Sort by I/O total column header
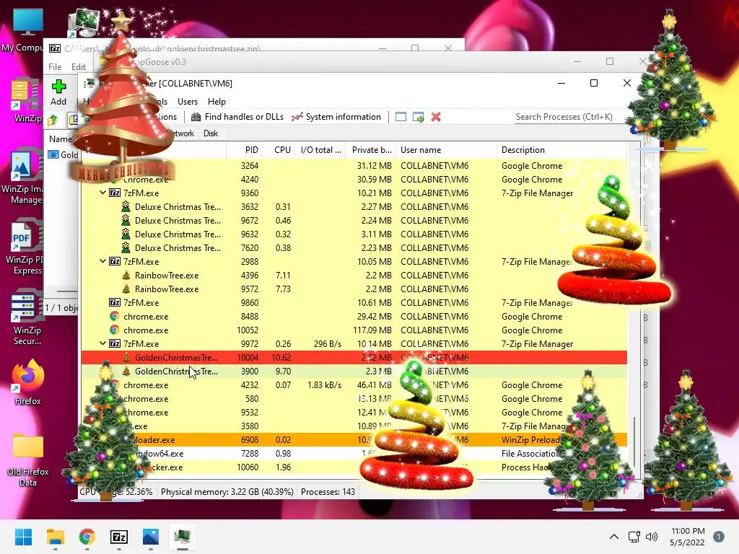The width and height of the screenshot is (739, 554). pos(320,150)
